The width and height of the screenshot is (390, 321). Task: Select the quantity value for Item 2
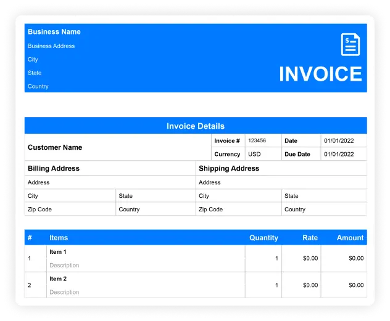click(276, 285)
